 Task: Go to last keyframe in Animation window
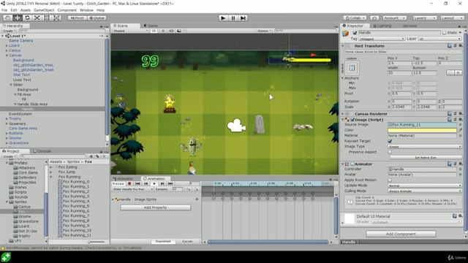click(x=170, y=183)
